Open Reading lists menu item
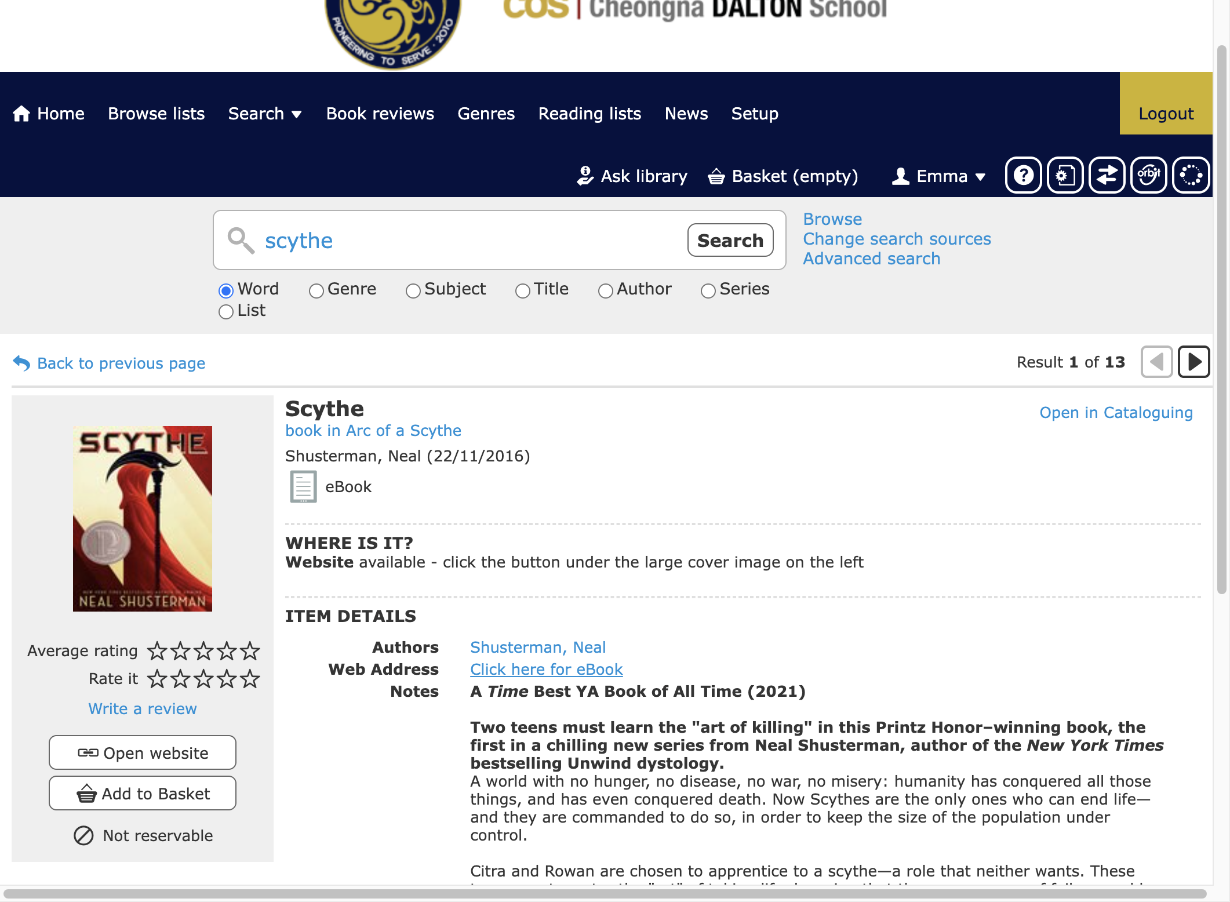Viewport: 1230px width, 902px height. click(x=590, y=114)
